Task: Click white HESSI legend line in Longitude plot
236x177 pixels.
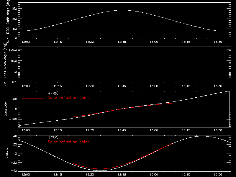Action: pos(33,95)
